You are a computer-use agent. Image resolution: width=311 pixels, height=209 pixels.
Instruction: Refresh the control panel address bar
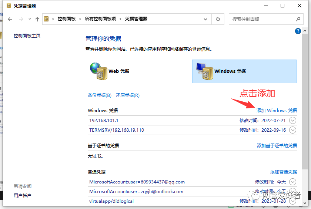218,19
